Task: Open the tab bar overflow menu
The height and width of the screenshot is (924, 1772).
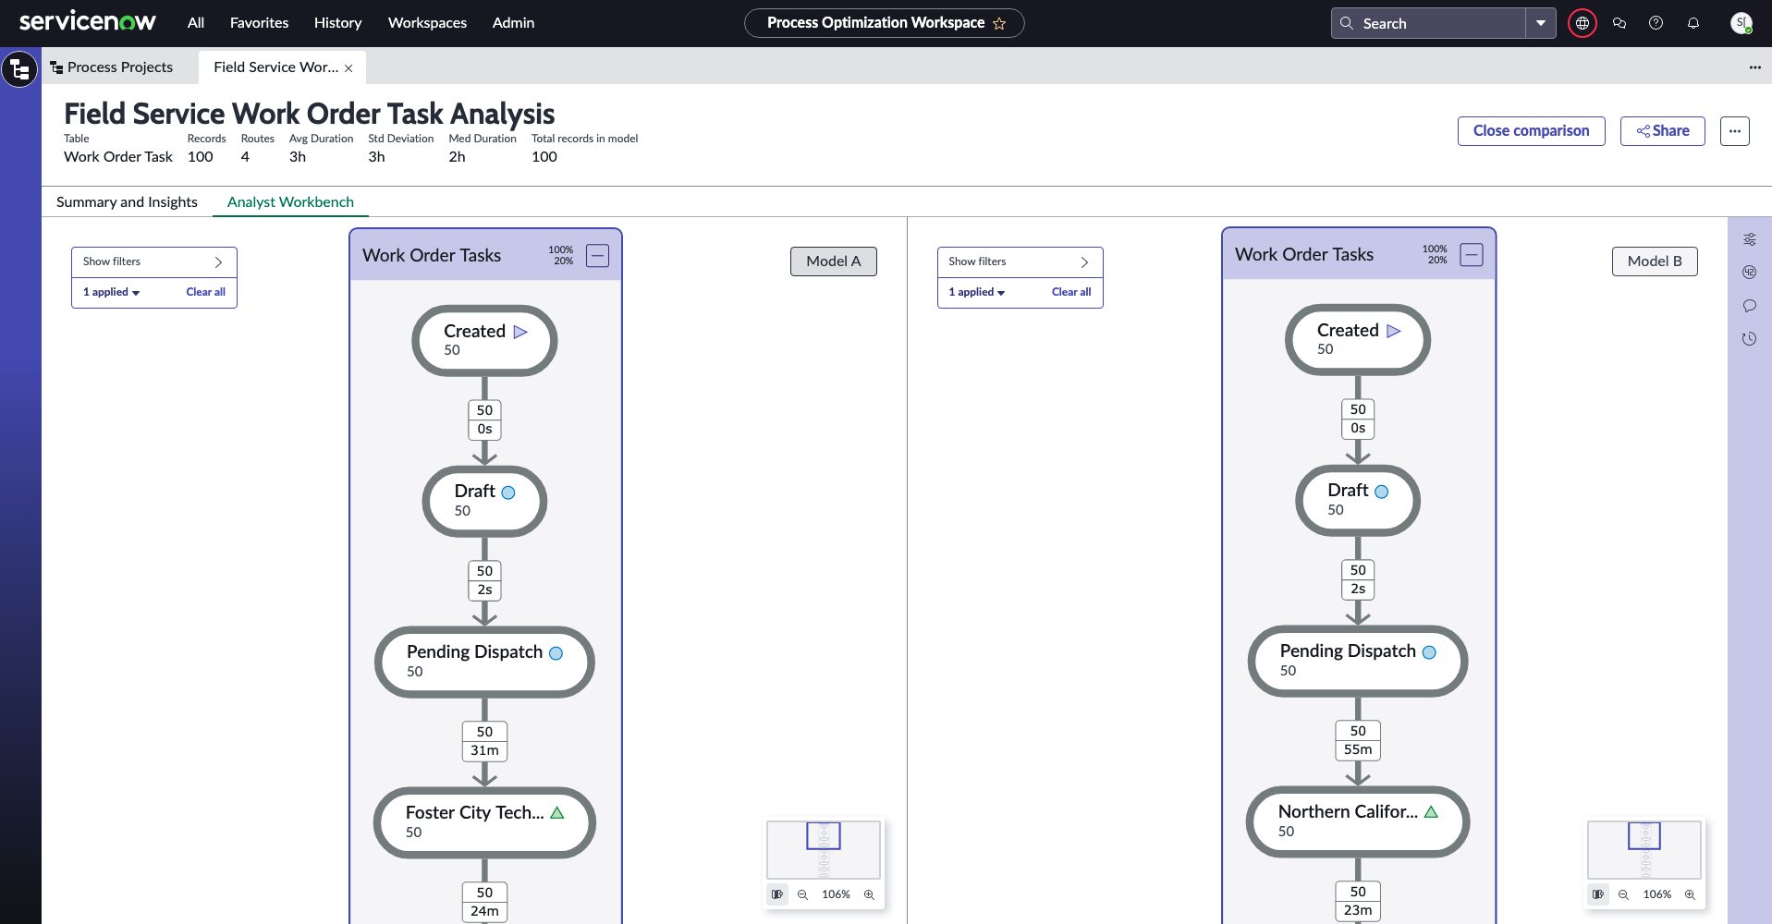Action: click(x=1755, y=67)
